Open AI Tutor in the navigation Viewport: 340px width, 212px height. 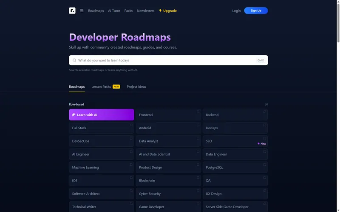[114, 11]
